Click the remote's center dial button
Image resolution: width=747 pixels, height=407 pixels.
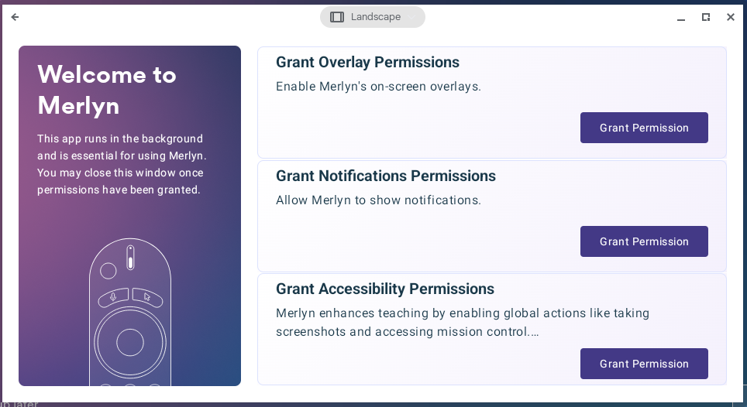[130, 342]
